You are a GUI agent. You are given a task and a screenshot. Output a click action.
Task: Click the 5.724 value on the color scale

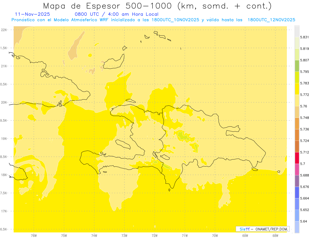tap(305, 141)
